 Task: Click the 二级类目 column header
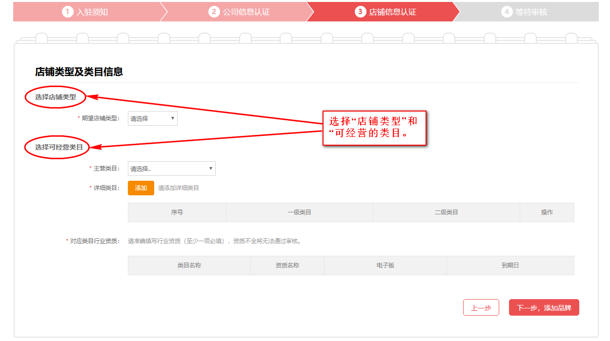[447, 212]
